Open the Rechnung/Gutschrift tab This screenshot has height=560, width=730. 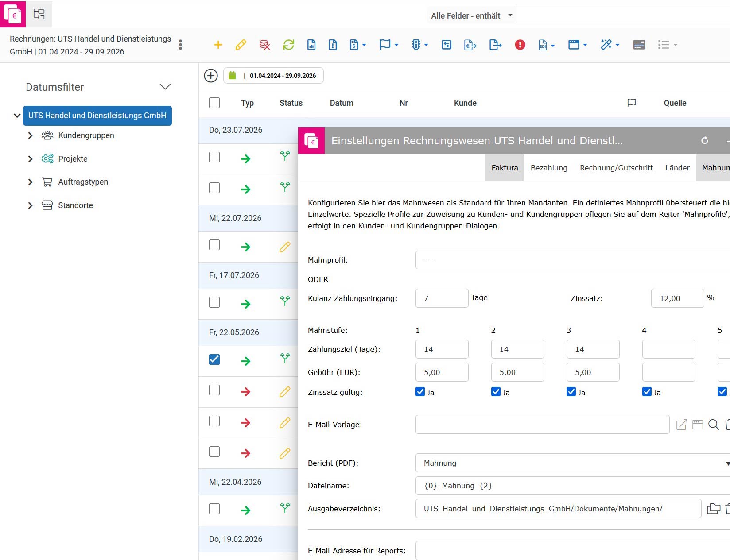(x=616, y=168)
